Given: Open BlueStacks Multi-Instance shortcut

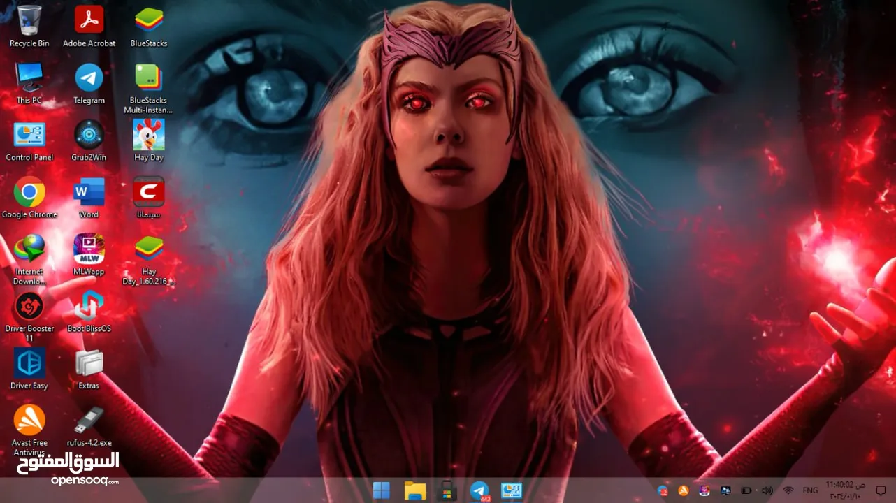Looking at the screenshot, I should [x=149, y=88].
